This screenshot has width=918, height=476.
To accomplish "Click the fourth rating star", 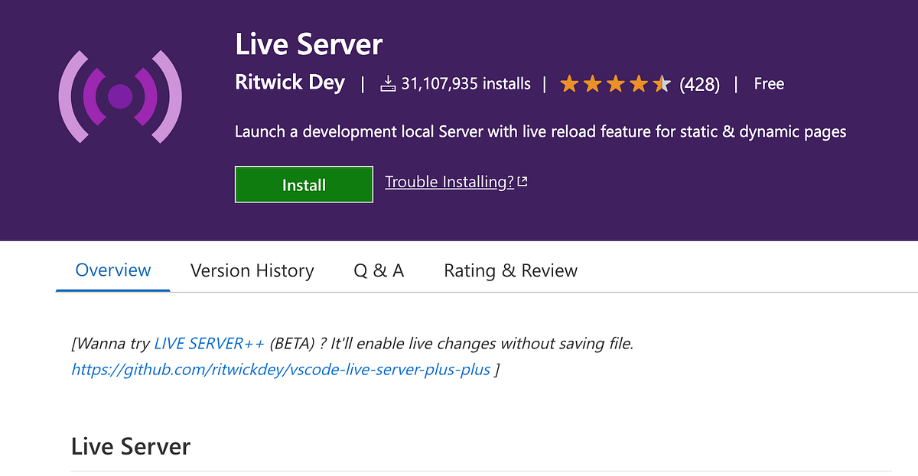I will (639, 83).
